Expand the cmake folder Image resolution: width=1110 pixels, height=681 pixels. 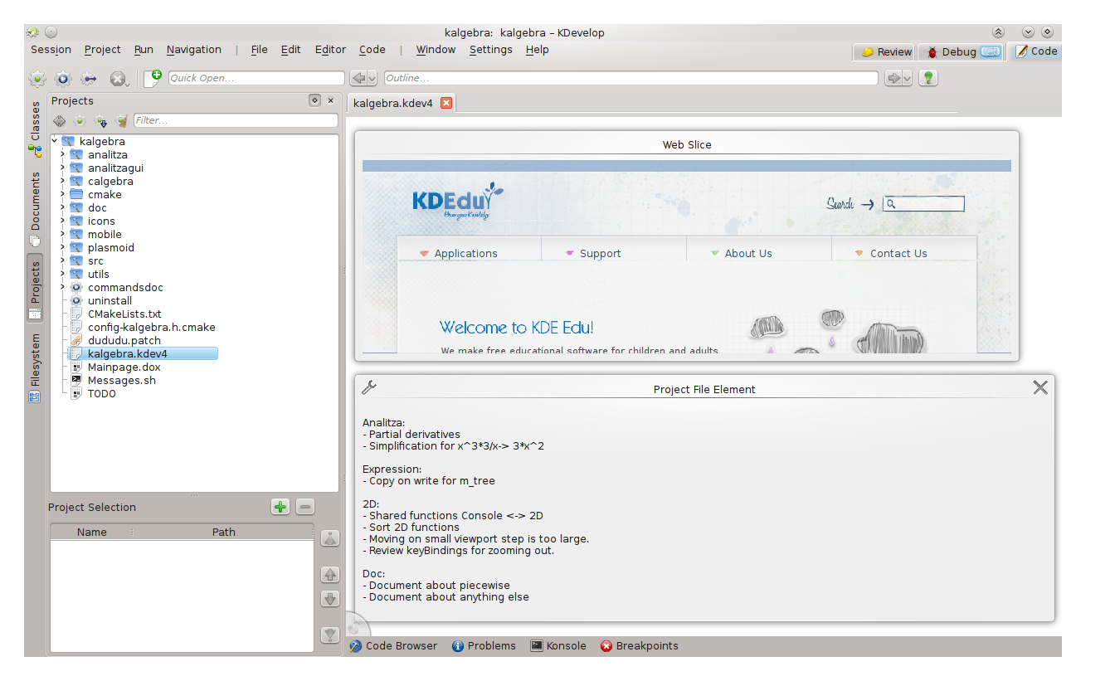(62, 194)
